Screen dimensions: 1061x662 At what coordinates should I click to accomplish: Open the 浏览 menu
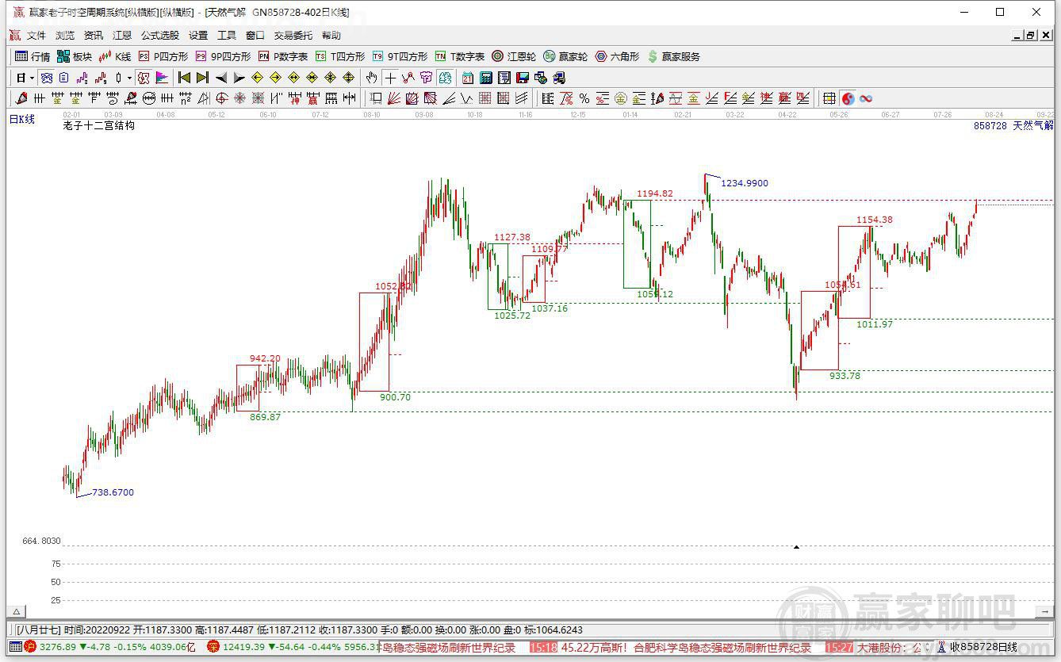tap(65, 36)
